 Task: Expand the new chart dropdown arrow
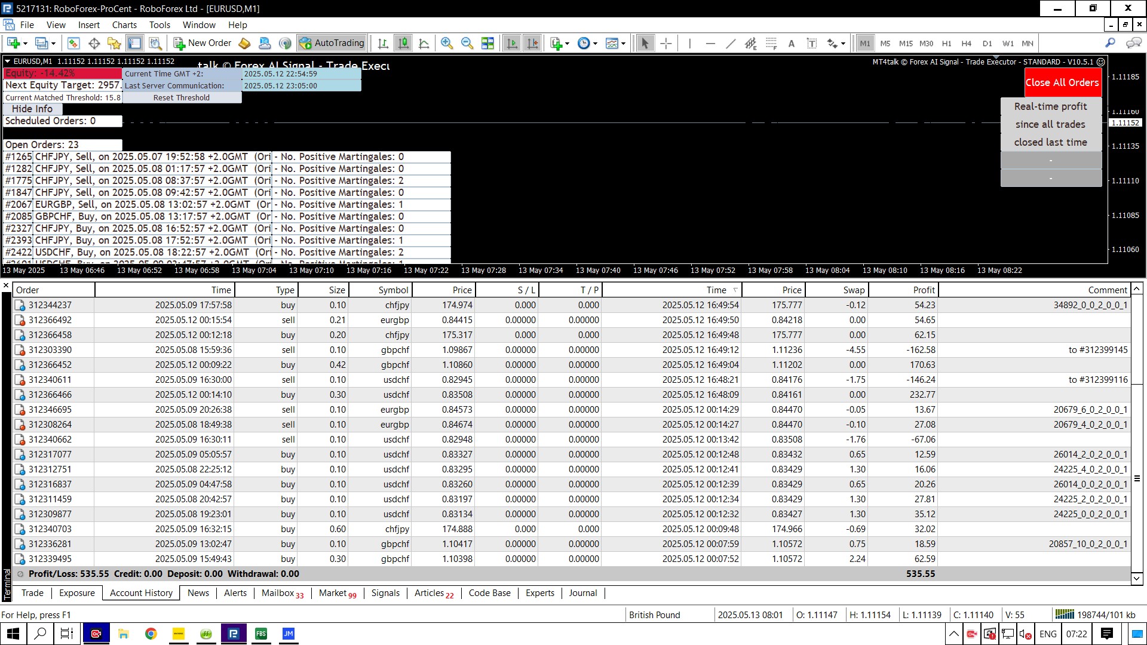pos(25,43)
